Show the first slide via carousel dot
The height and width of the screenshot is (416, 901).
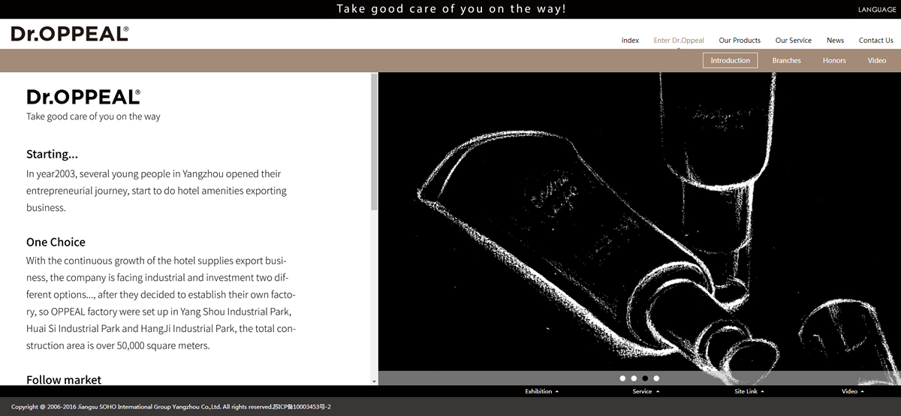622,378
